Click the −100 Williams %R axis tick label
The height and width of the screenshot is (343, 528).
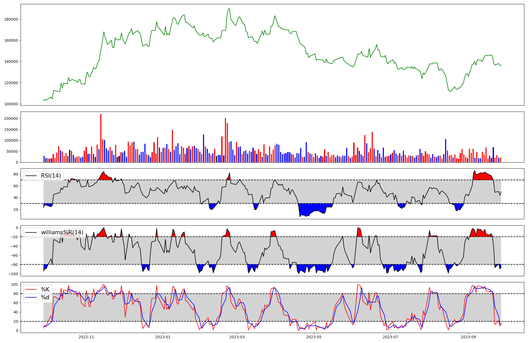pyautogui.click(x=13, y=274)
